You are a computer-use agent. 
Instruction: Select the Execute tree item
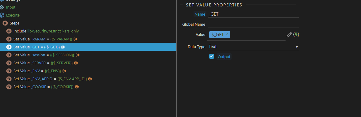click(13, 15)
